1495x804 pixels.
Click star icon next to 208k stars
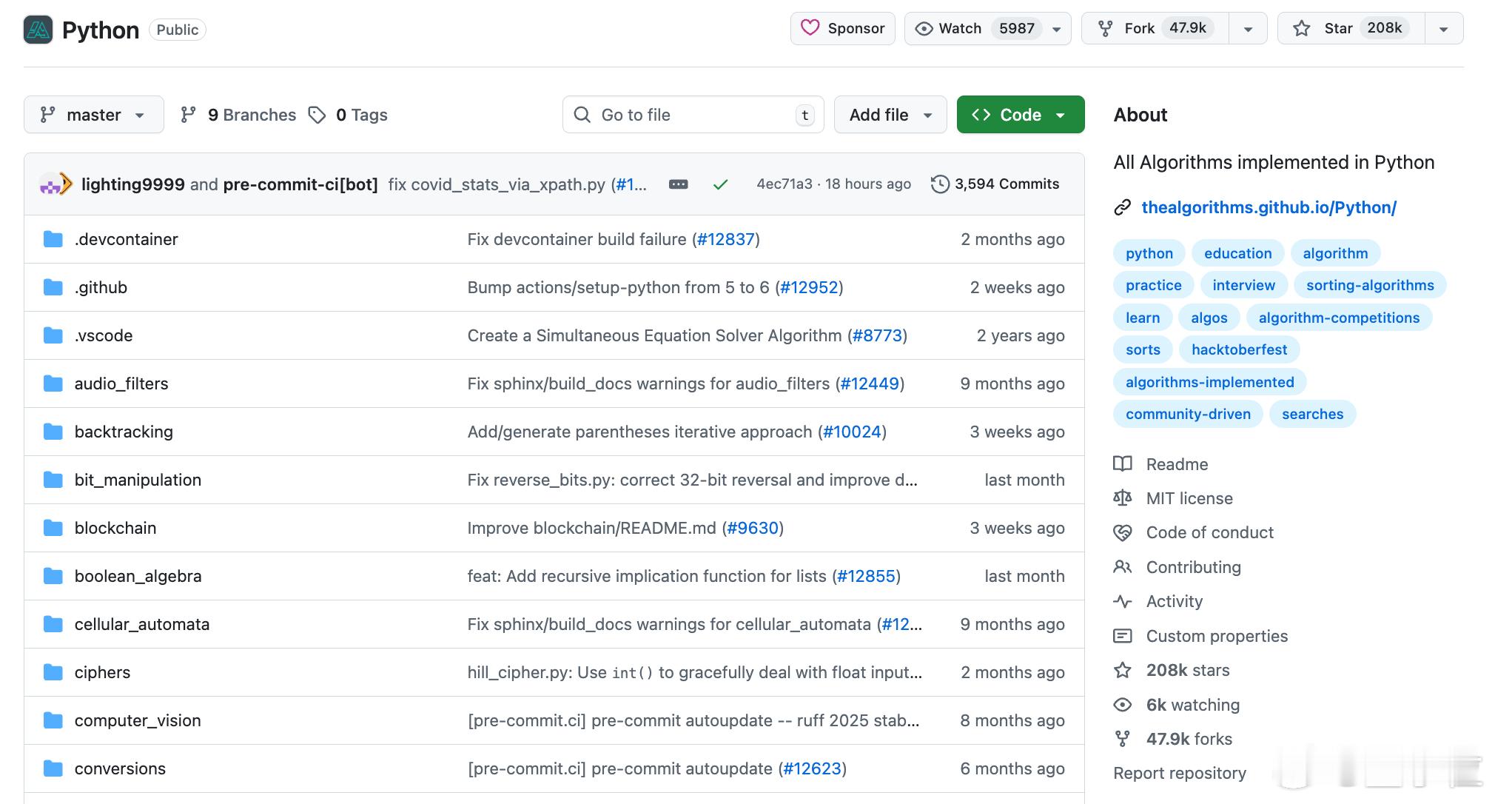pos(1123,670)
